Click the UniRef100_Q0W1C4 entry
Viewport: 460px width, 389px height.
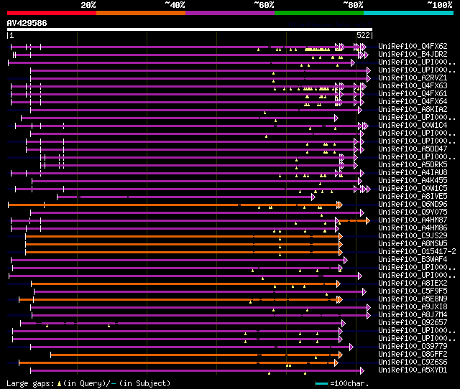413,126
